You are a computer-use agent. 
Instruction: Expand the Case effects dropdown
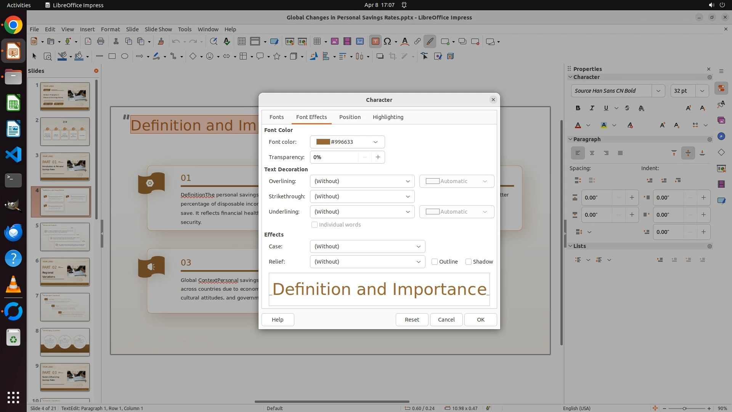click(x=367, y=246)
